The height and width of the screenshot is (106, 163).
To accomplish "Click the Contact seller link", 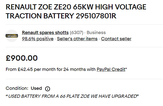I will 116,39.
